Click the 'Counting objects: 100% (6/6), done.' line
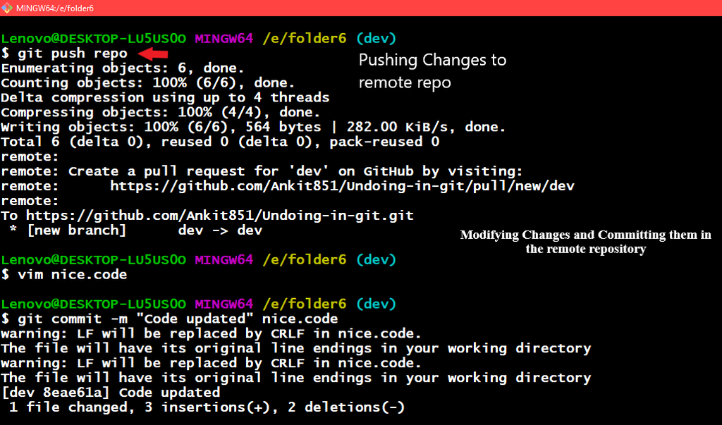The image size is (722, 425). [148, 83]
